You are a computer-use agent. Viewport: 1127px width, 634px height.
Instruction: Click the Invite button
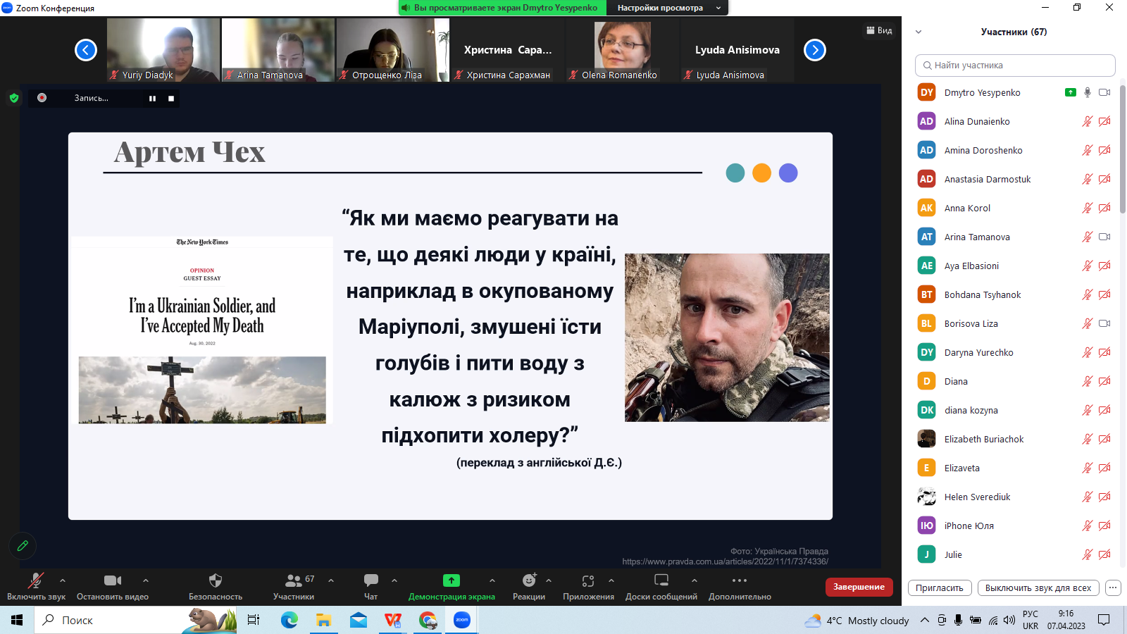point(940,588)
